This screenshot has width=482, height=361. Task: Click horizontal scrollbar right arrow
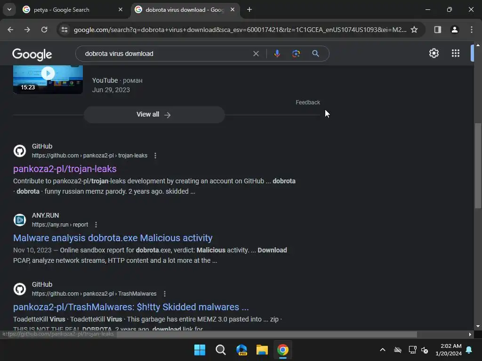pos(470,334)
